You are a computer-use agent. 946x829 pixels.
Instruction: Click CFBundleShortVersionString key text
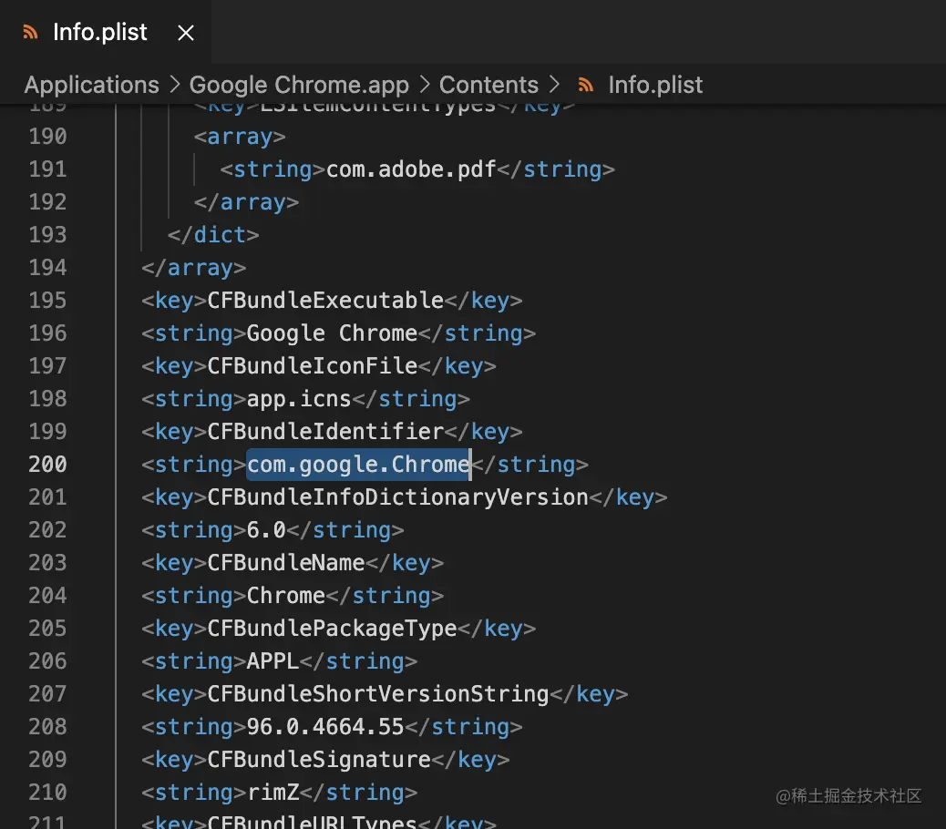tap(378, 694)
